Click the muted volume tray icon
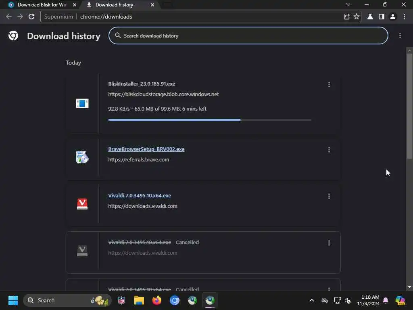 348,300
